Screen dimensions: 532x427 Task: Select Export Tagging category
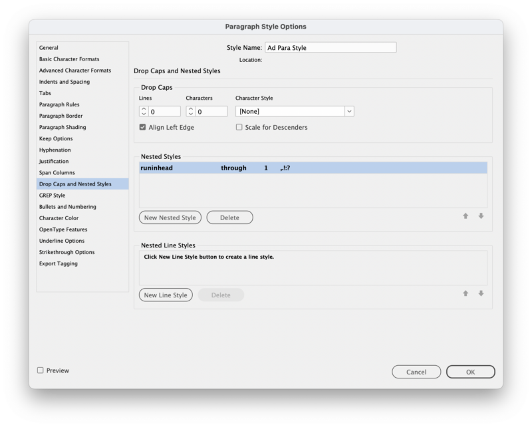(82, 264)
